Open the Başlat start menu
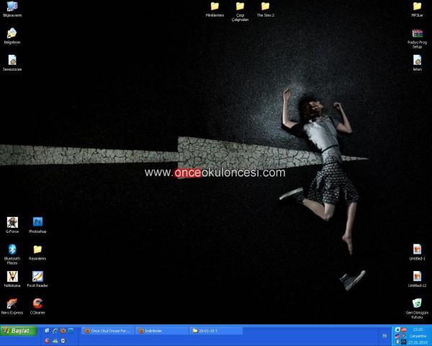 tap(19, 331)
